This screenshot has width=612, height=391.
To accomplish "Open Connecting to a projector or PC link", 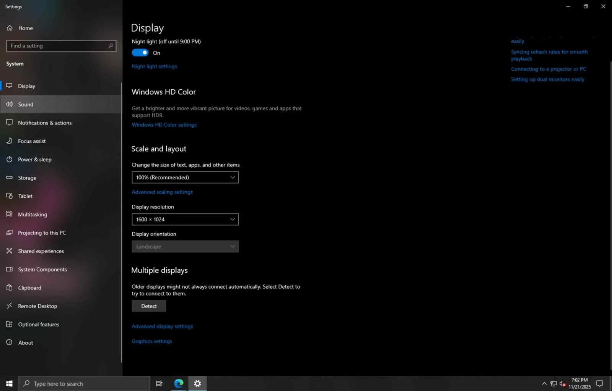I will coord(549,69).
